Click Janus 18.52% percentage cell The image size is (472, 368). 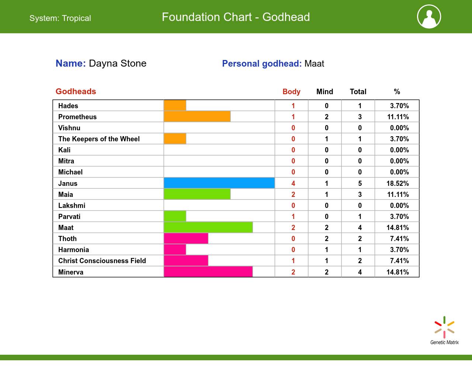pos(398,183)
